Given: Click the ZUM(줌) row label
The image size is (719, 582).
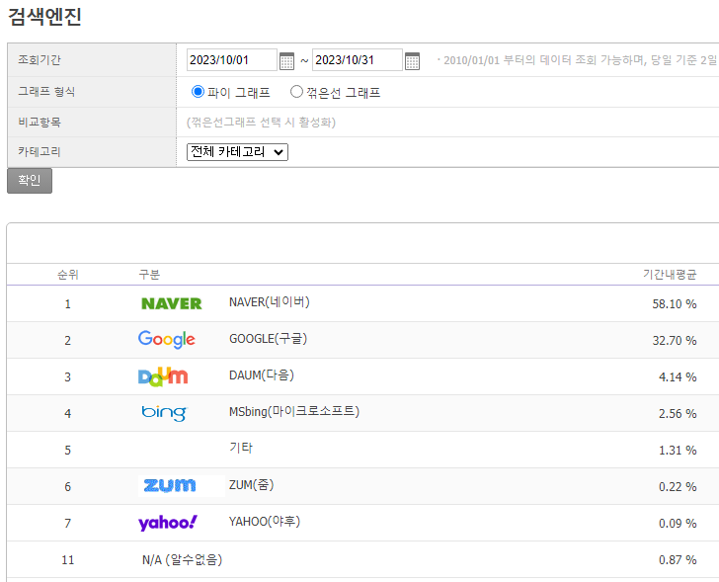Looking at the screenshot, I should 251,485.
